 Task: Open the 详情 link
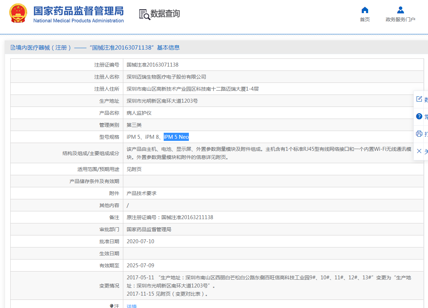click(x=132, y=306)
